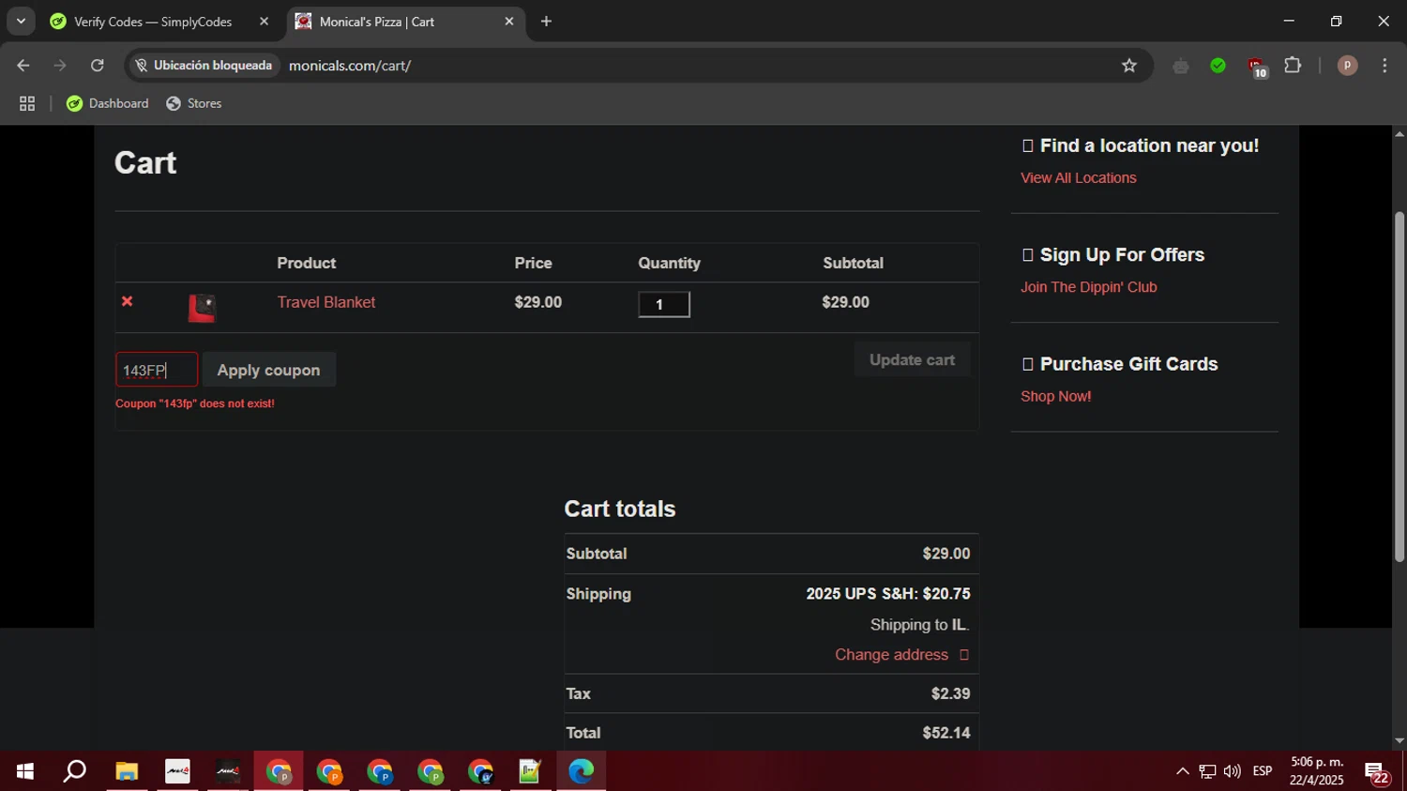Open the apps grid in bookmarks bar

tap(27, 103)
